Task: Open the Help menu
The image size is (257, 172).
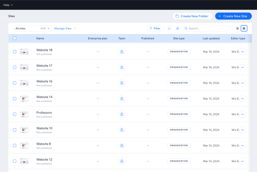Action: click(8, 5)
